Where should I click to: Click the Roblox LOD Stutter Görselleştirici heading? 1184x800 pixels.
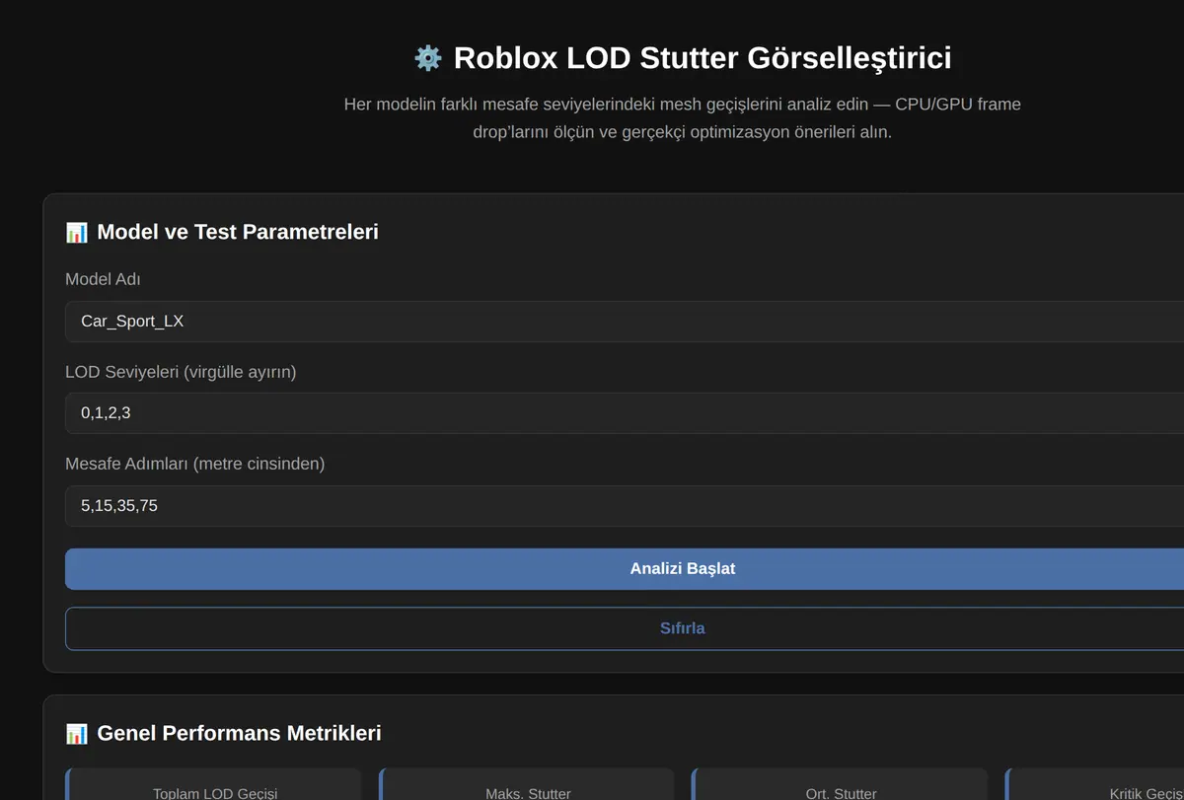point(703,58)
